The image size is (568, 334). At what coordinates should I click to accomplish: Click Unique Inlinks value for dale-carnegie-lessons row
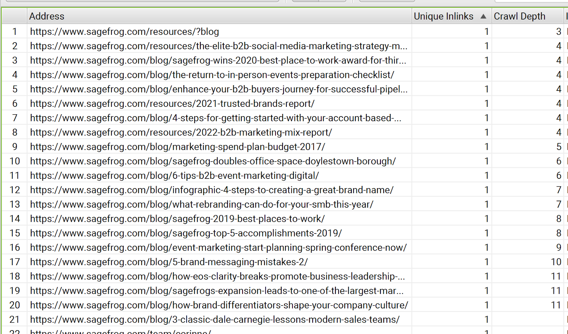point(487,319)
